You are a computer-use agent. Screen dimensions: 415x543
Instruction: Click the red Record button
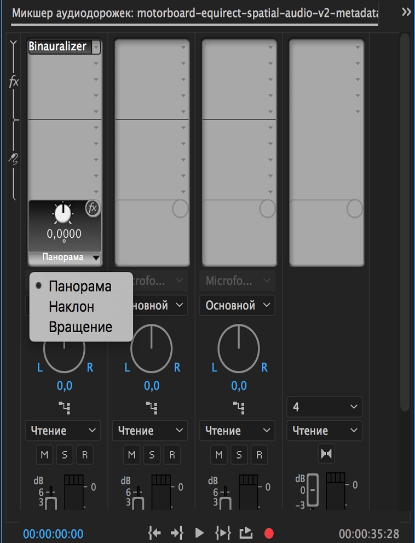tap(269, 533)
